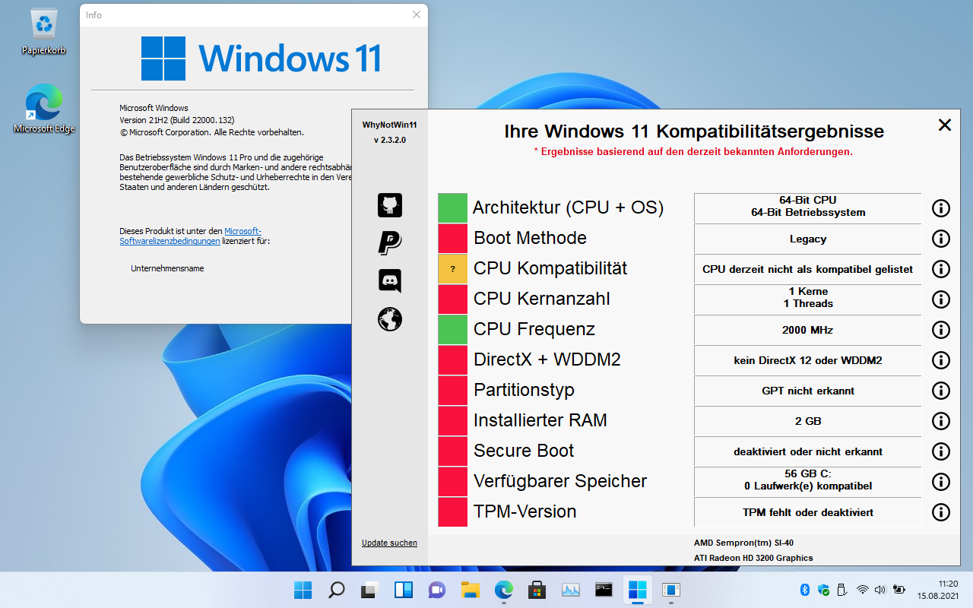Open the command prompt taskbar icon

tap(604, 590)
